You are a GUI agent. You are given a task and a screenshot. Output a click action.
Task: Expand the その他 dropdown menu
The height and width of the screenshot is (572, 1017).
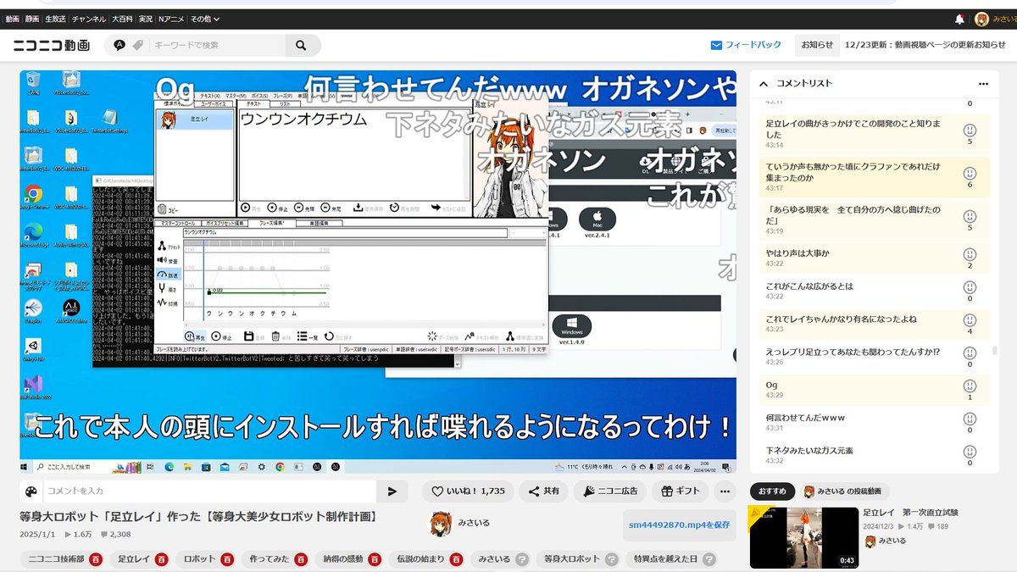pos(204,19)
